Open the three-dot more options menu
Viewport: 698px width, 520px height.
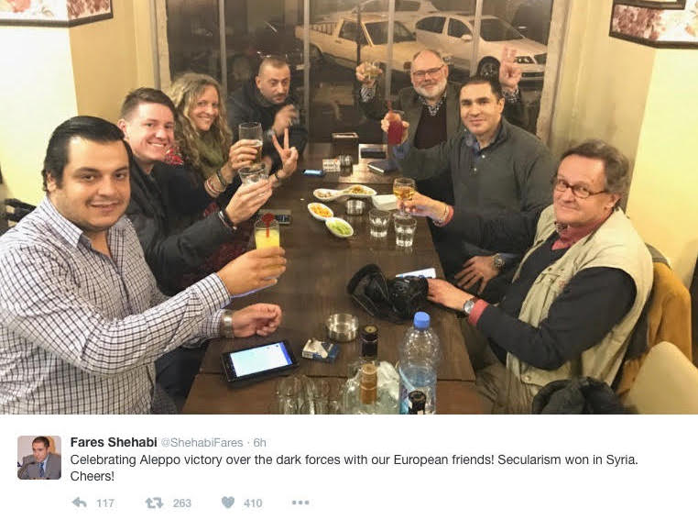point(300,503)
